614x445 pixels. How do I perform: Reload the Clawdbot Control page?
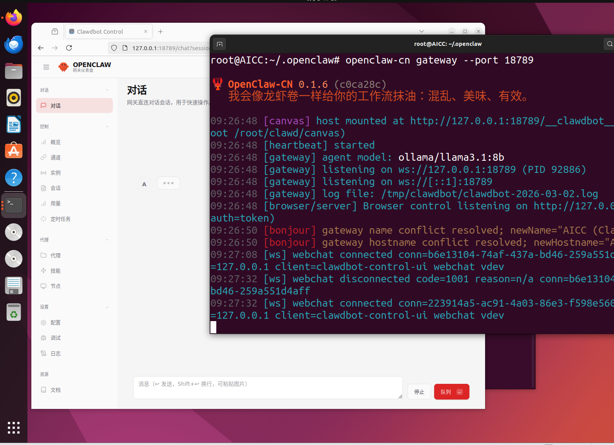click(69, 48)
